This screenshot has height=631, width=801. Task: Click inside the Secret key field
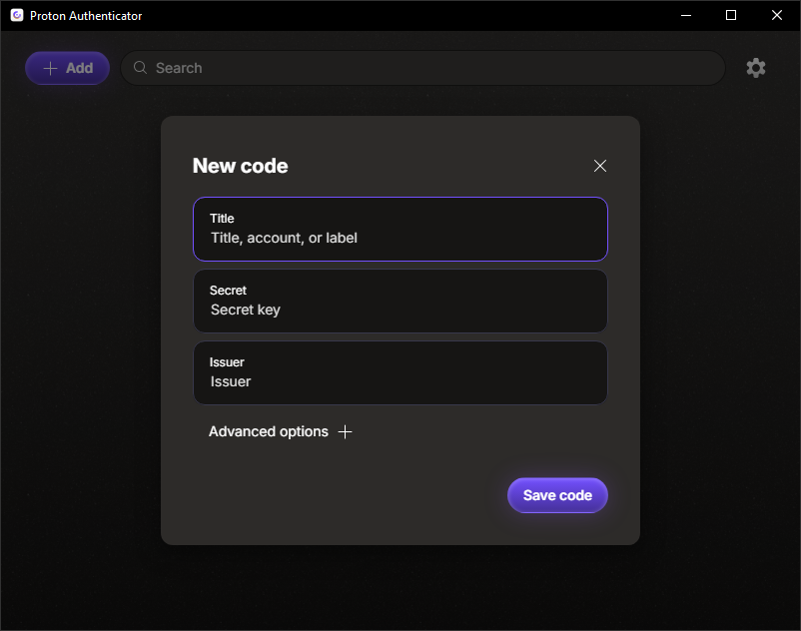coord(400,310)
